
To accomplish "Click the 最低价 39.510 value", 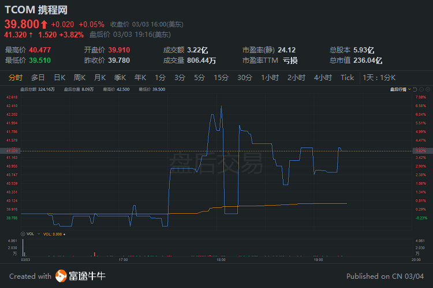I will pyautogui.click(x=40, y=60).
